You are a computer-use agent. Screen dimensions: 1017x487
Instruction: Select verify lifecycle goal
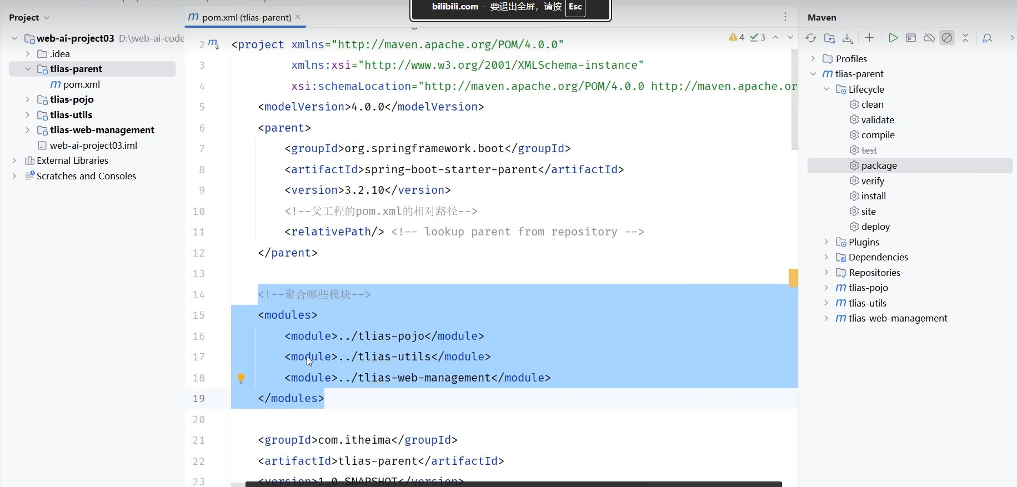coord(867,181)
